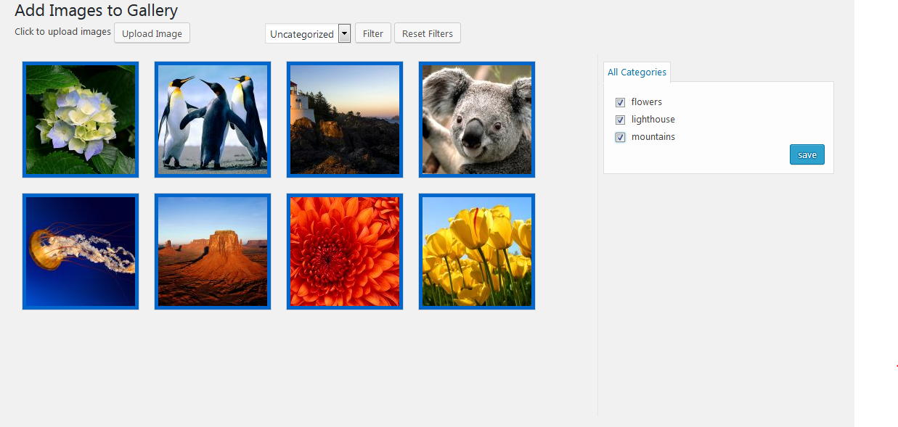Click the desert mesa thumbnail
This screenshot has width=898, height=427.
coord(213,252)
